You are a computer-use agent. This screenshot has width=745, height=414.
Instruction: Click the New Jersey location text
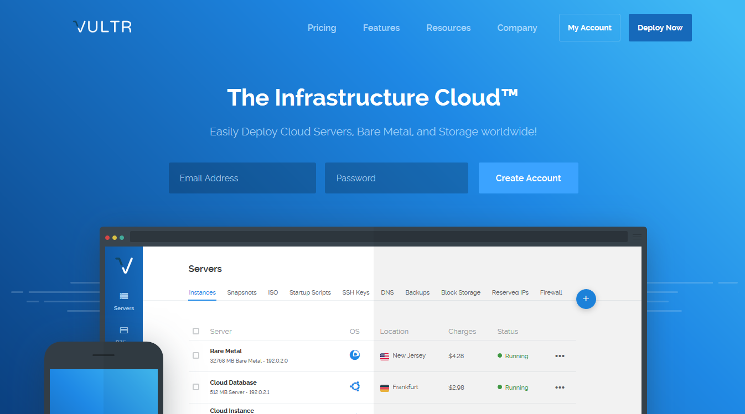tap(409, 355)
